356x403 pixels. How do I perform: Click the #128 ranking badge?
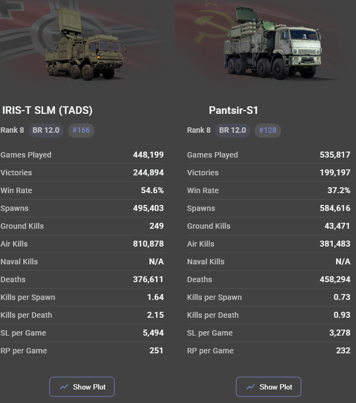[268, 130]
